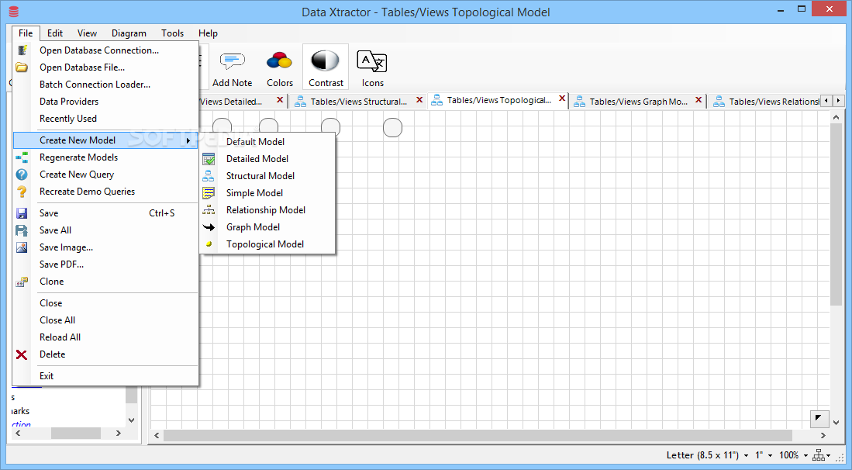Click left panel horizontal scrollbar thumb

[x=76, y=433]
